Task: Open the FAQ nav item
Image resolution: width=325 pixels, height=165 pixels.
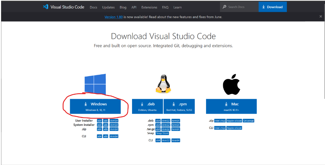Action: coord(165,7)
